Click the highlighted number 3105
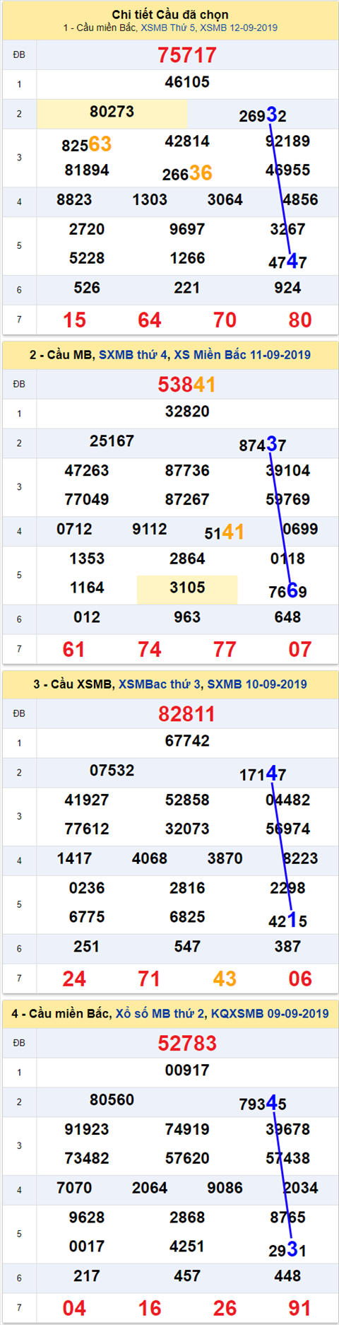The image size is (339, 1325). pyautogui.click(x=187, y=588)
